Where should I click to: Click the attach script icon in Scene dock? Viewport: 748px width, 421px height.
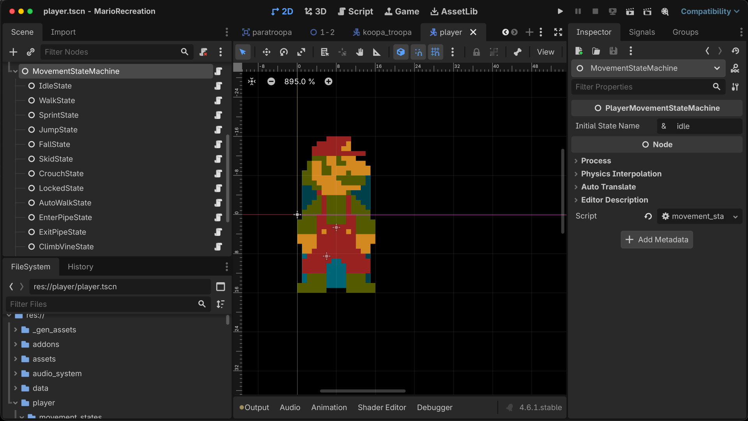click(x=203, y=52)
